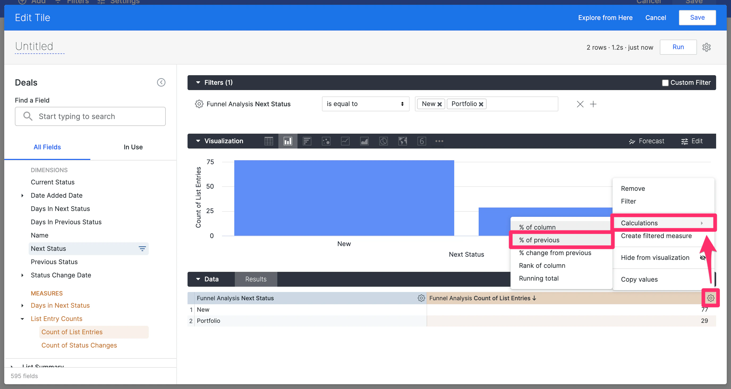Choose the single value visualization icon
731x389 pixels.
(x=421, y=141)
